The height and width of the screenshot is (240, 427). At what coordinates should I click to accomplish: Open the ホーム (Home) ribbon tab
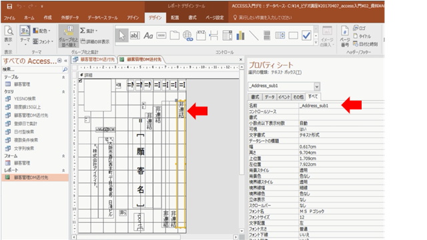coord(29,18)
